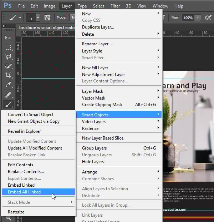214x222 pixels.
Task: Choose Create Clipping Mask
Action: (x=119, y=105)
